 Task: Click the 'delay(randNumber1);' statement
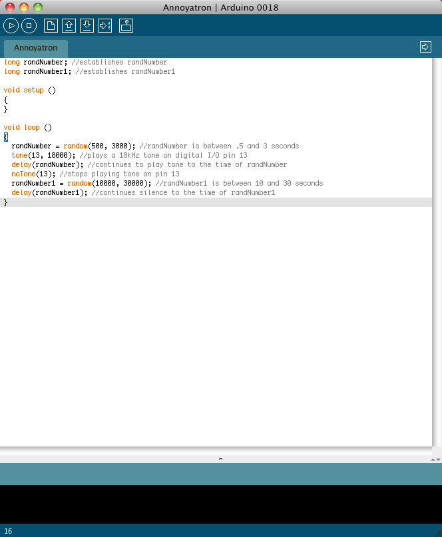[x=49, y=192]
